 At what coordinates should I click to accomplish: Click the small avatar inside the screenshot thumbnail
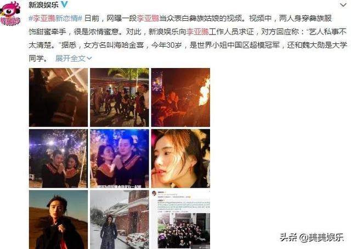154,193
